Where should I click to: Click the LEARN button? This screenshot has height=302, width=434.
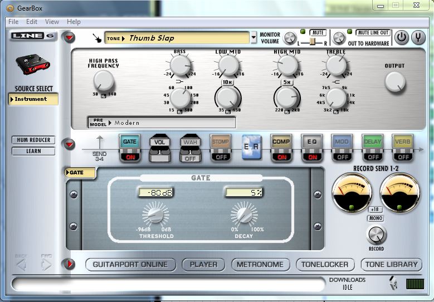pyautogui.click(x=33, y=151)
